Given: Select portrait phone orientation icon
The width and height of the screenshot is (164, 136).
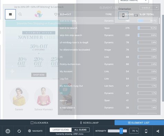Looking at the screenshot, I should [x=123, y=15].
